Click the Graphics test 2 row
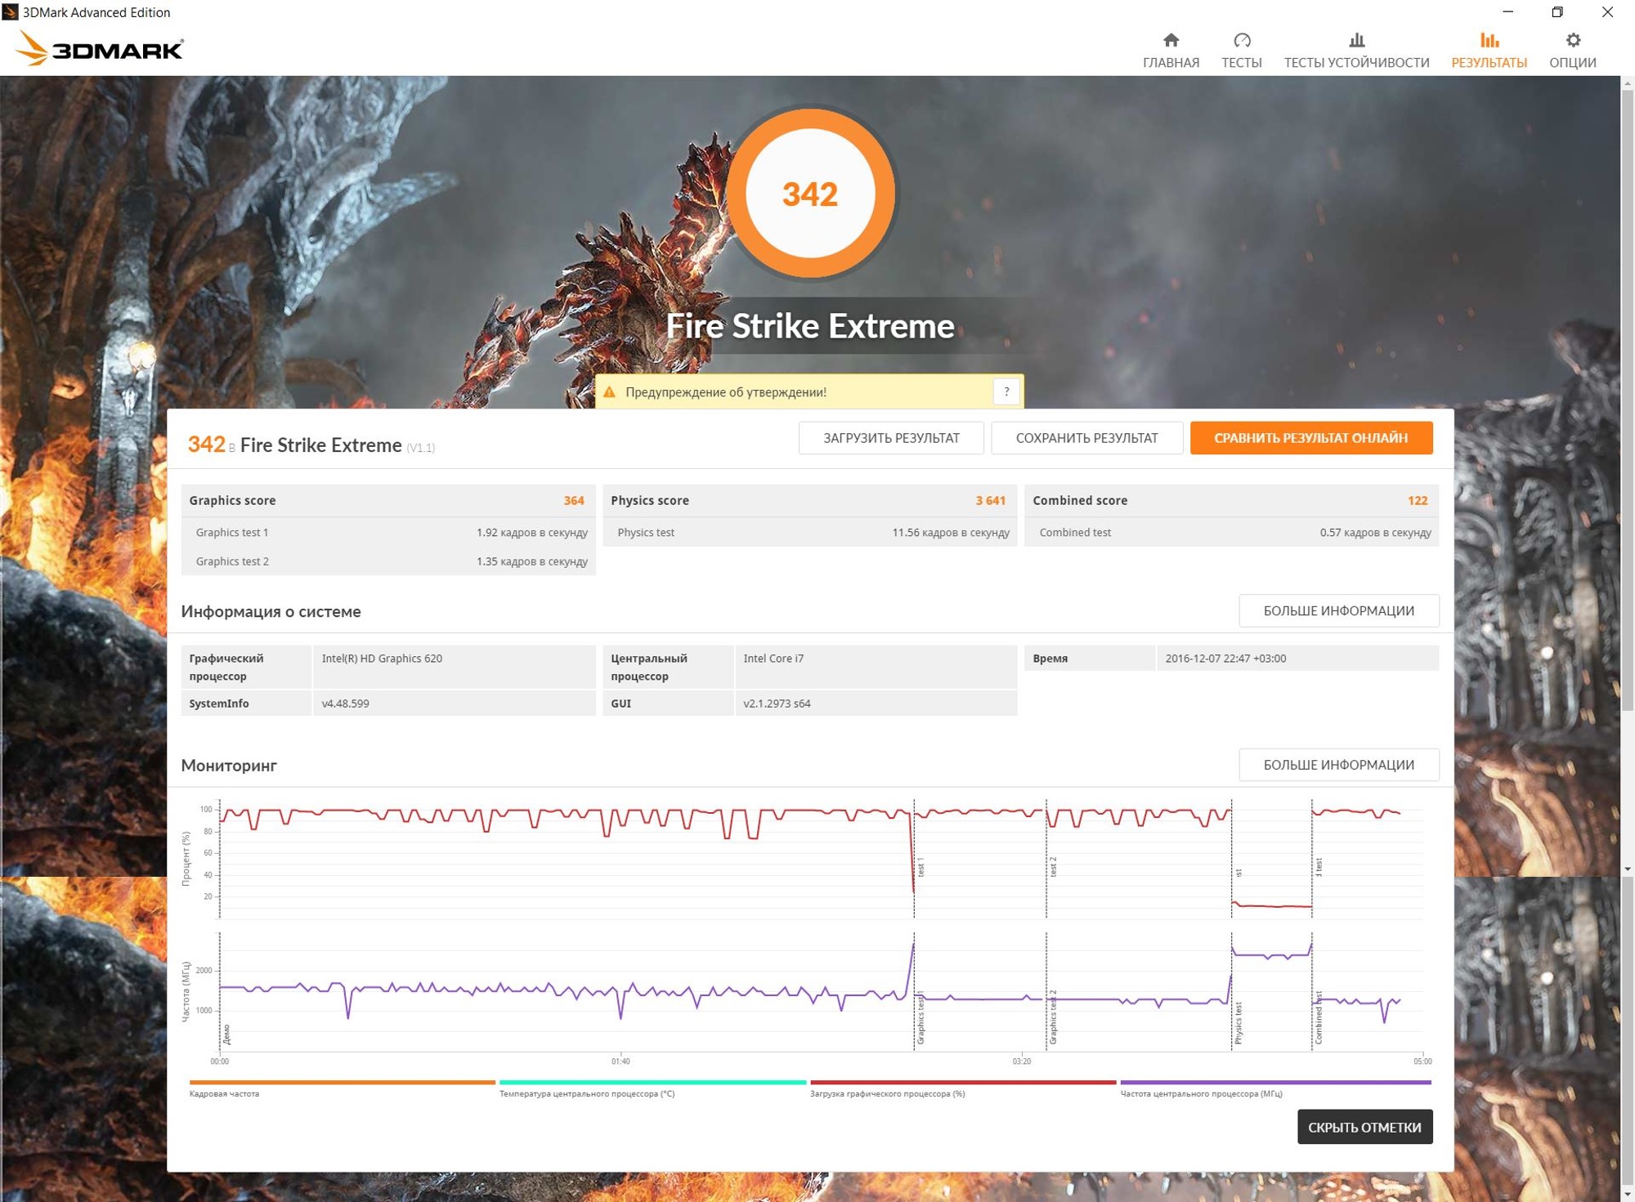This screenshot has width=1635, height=1202. pos(388,561)
